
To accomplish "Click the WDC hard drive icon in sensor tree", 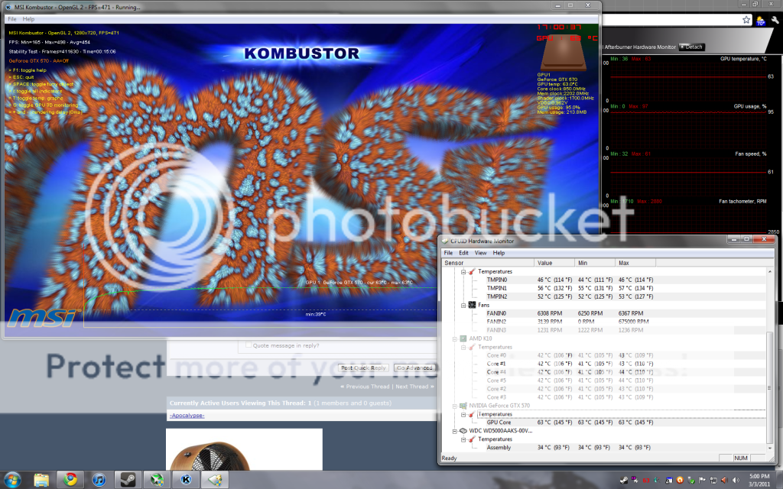I will pos(463,431).
